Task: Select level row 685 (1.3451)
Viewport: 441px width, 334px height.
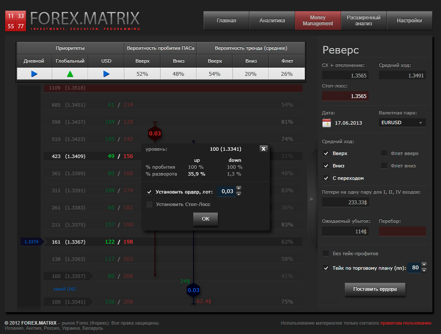Action: coord(173,105)
